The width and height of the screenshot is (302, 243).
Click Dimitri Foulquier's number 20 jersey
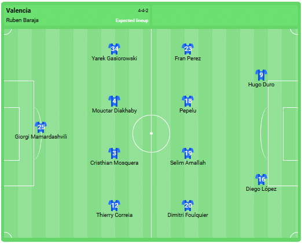(x=188, y=205)
